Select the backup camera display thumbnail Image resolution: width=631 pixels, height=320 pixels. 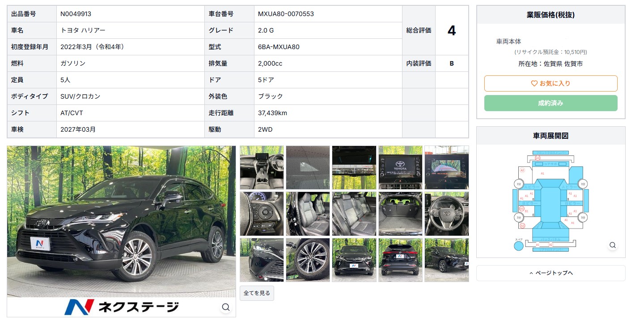[446, 167]
